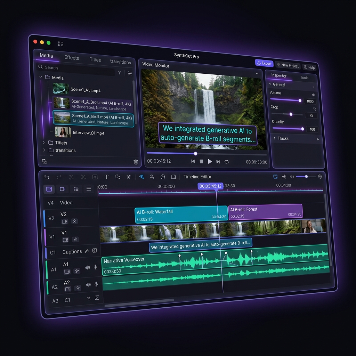Switch to the Effects tab
Screen dimensions: 356x356
click(72, 58)
